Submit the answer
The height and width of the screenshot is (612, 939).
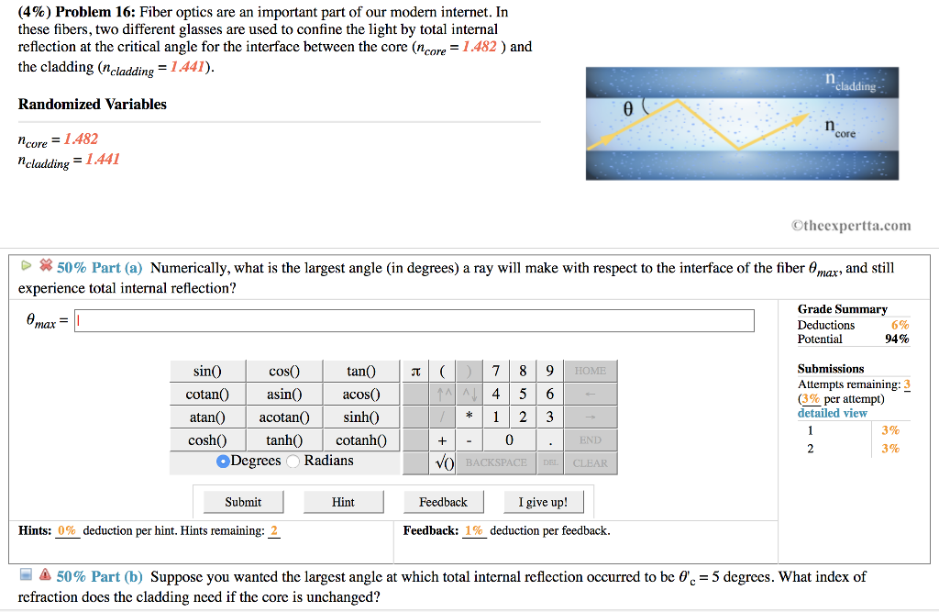click(243, 502)
